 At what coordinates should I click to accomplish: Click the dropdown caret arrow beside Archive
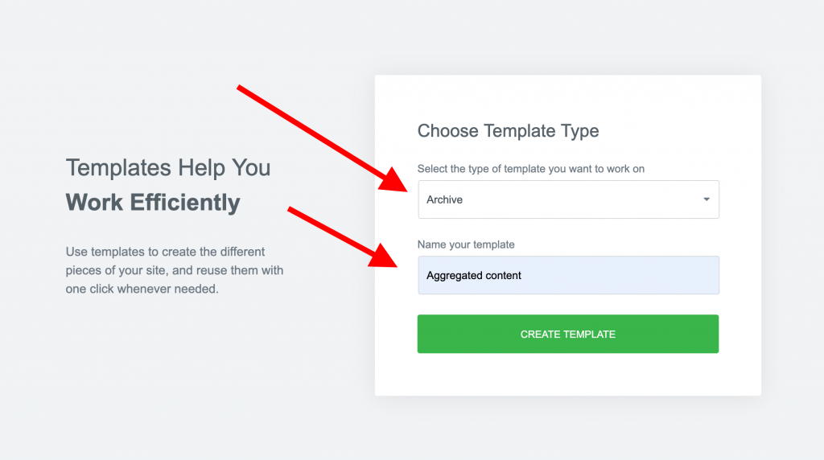706,199
